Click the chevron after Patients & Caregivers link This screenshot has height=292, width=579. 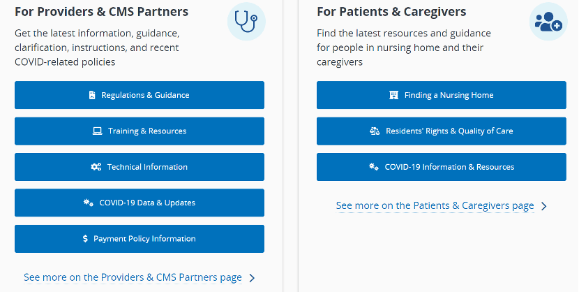[x=544, y=206]
